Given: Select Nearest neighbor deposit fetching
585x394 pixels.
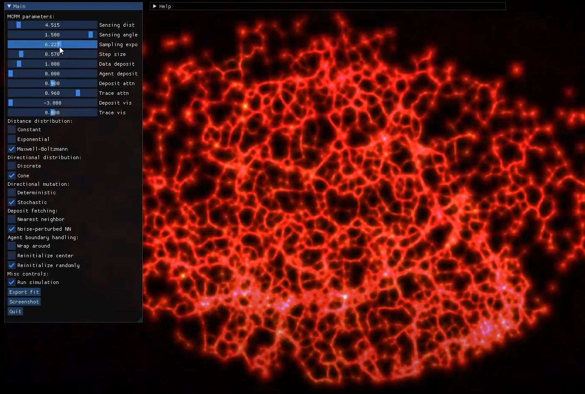Looking at the screenshot, I should 12,219.
